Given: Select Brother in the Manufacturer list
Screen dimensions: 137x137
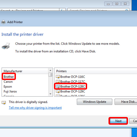Looking at the screenshot, I should (x=9, y=77).
